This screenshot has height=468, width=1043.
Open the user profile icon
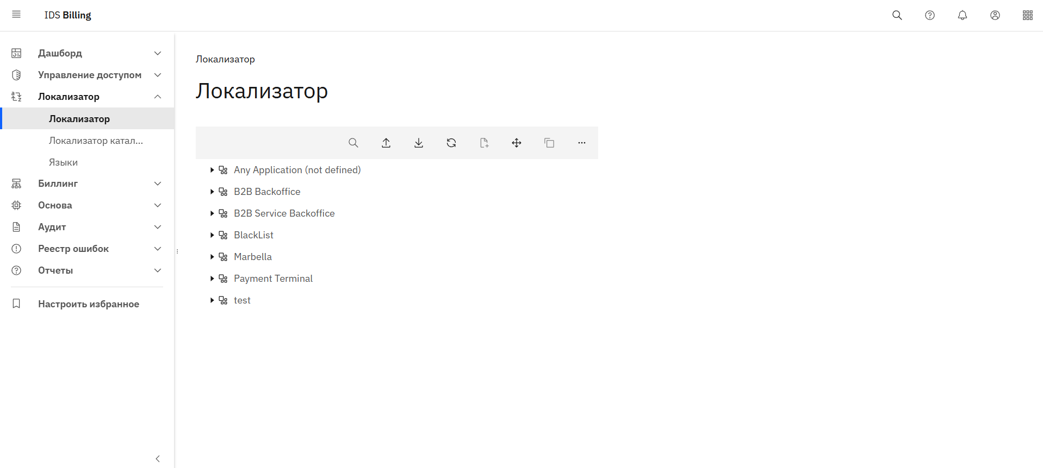[995, 15]
